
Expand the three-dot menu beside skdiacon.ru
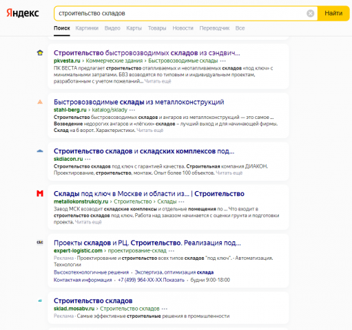coord(87,159)
